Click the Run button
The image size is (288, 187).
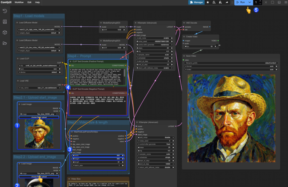241,2
